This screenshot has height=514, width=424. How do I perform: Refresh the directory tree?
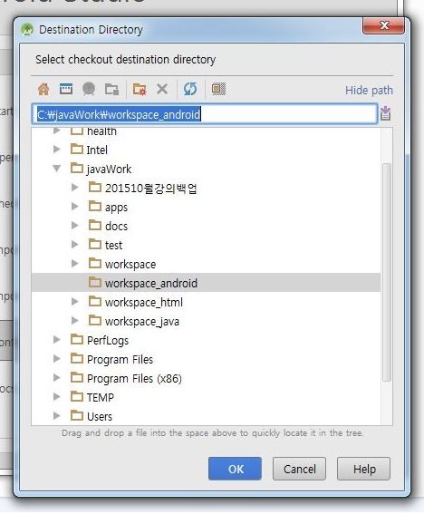(190, 89)
